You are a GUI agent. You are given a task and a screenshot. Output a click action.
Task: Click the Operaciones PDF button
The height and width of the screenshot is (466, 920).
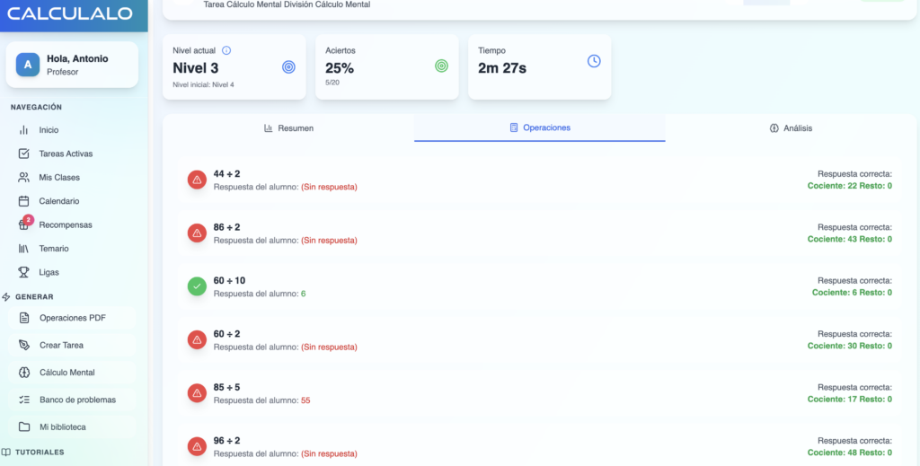(x=72, y=318)
